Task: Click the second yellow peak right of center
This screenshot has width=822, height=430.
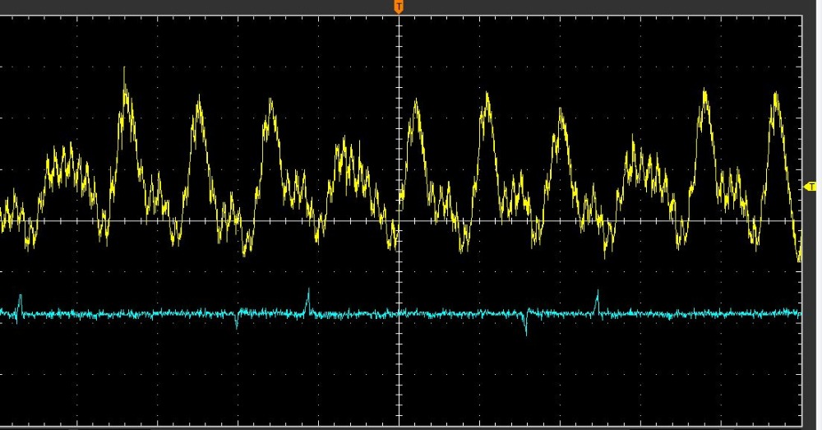Action: point(487,95)
